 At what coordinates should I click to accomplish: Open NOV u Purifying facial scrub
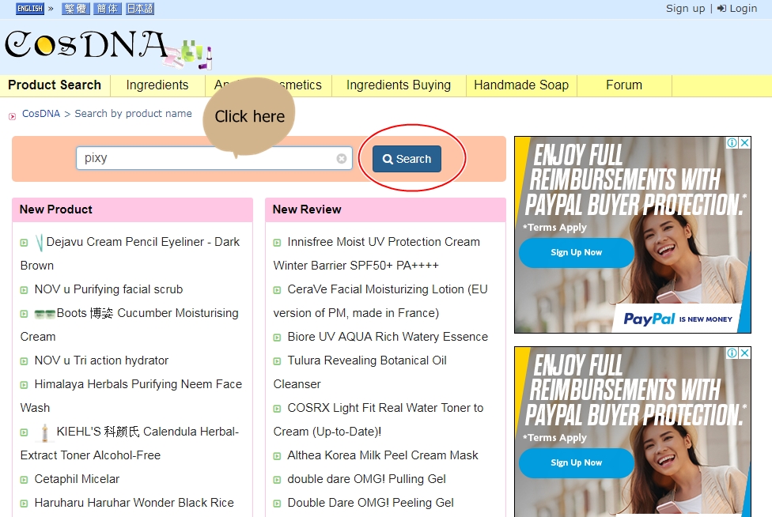coord(108,289)
